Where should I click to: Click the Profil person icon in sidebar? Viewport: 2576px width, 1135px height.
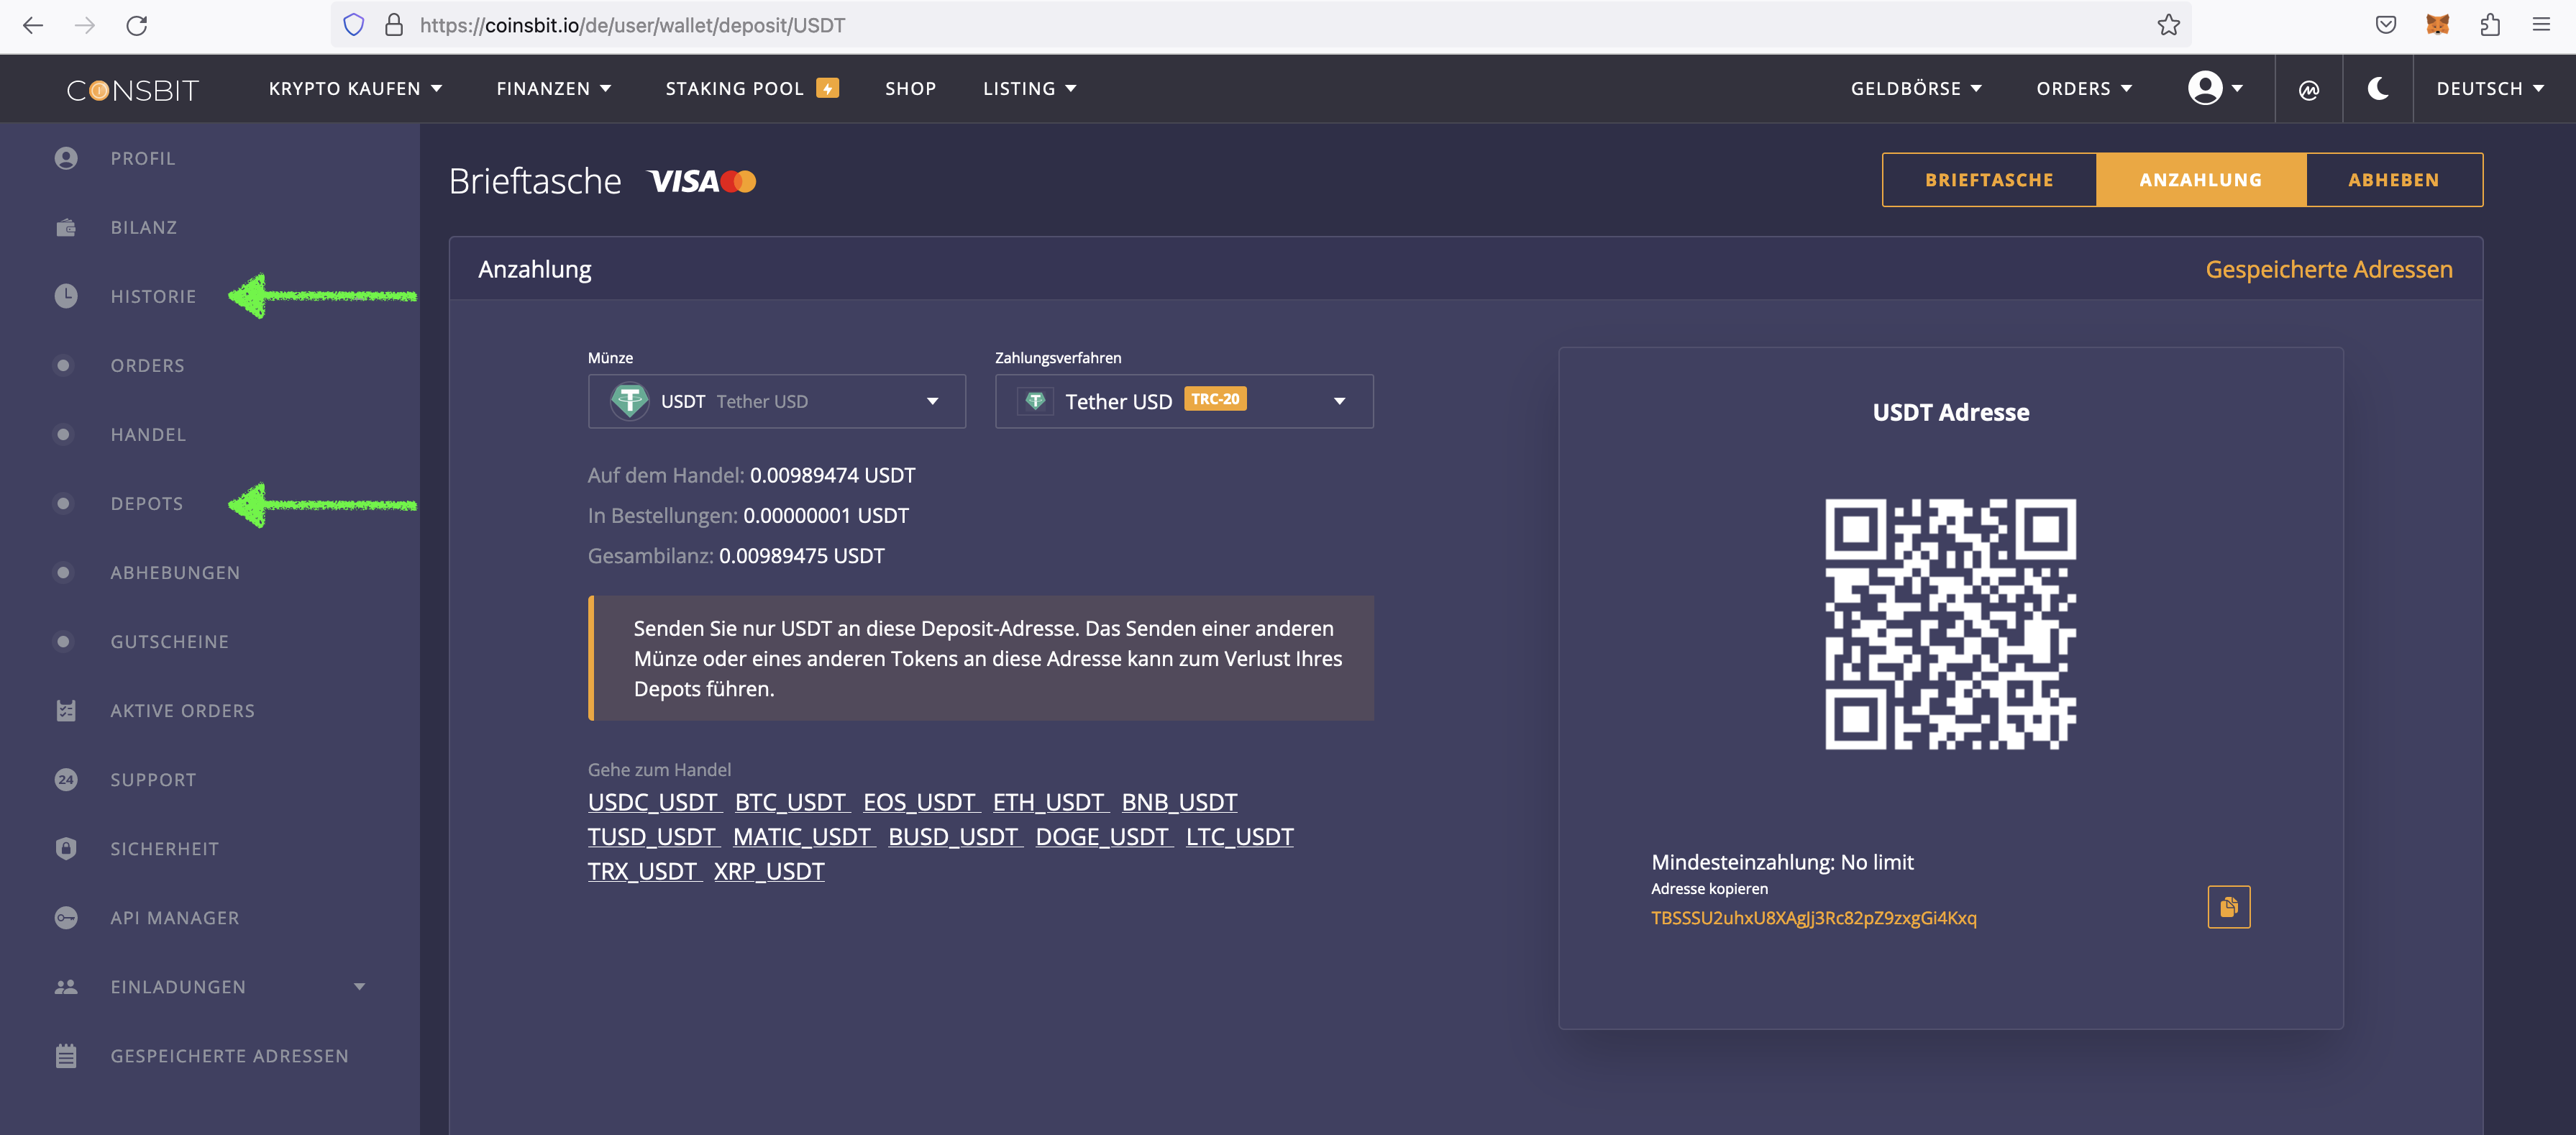(x=66, y=158)
